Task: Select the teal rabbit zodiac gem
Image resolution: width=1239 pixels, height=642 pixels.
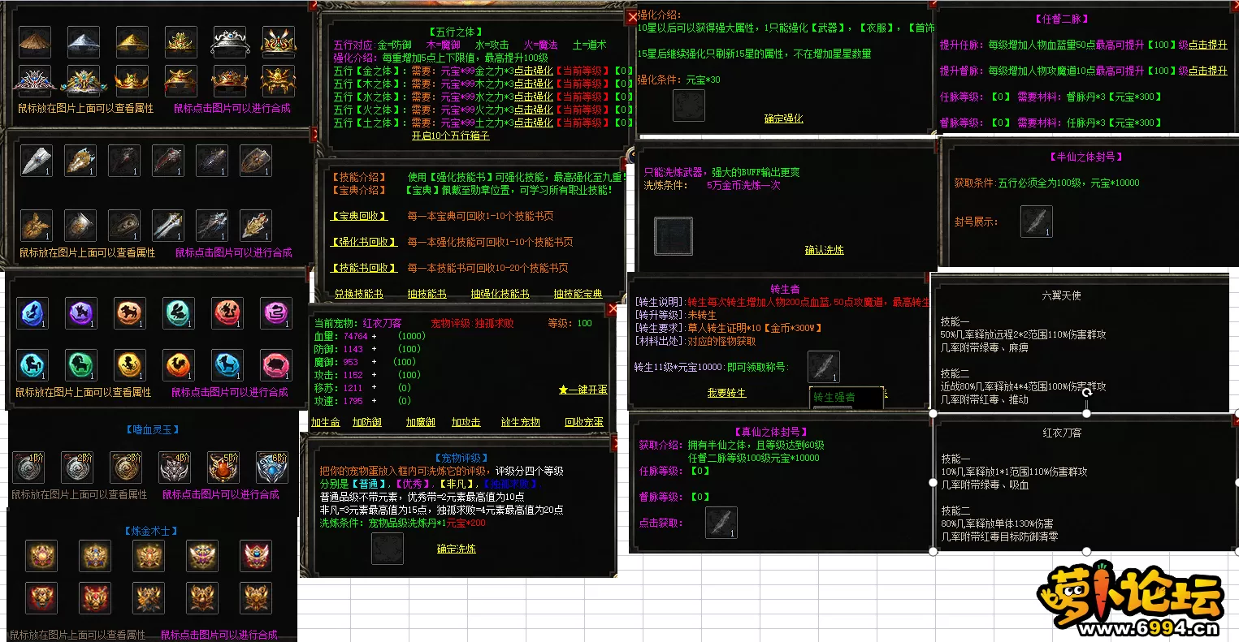Action: coord(179,312)
